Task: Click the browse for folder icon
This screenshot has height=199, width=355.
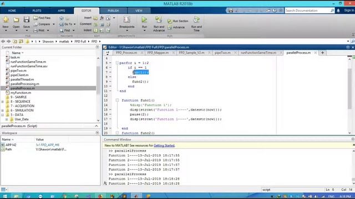Action: click(21, 41)
